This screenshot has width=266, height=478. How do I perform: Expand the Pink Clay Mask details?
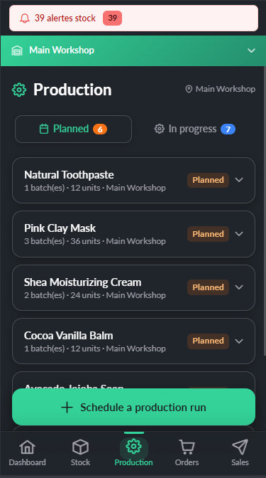point(239,234)
